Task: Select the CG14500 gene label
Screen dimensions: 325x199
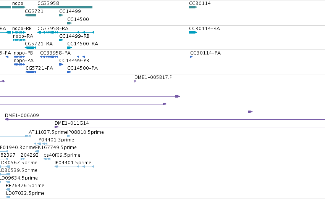Action: click(x=78, y=19)
